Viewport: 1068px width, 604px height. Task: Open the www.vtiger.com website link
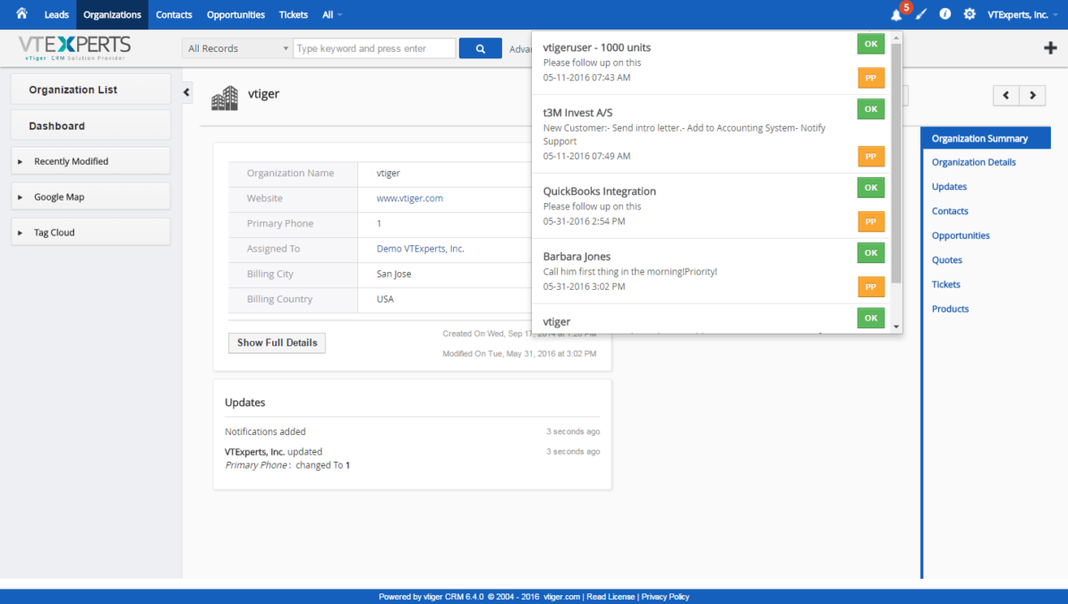[x=409, y=199]
